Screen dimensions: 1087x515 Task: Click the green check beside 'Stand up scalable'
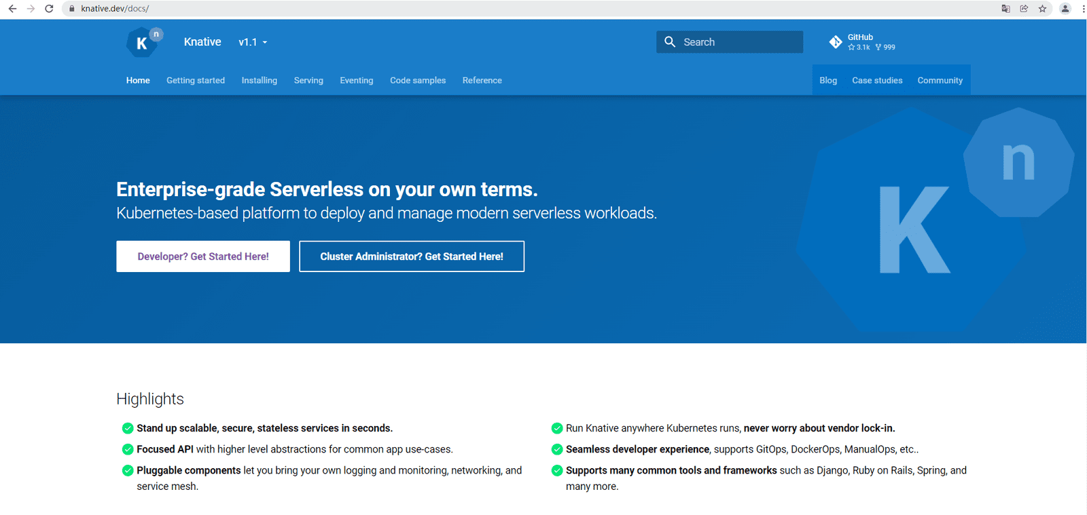point(127,428)
